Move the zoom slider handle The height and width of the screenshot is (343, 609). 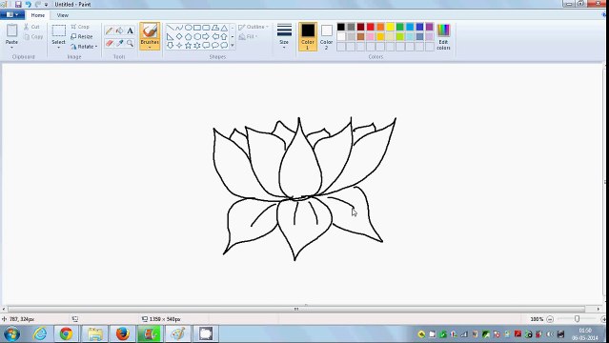578,319
